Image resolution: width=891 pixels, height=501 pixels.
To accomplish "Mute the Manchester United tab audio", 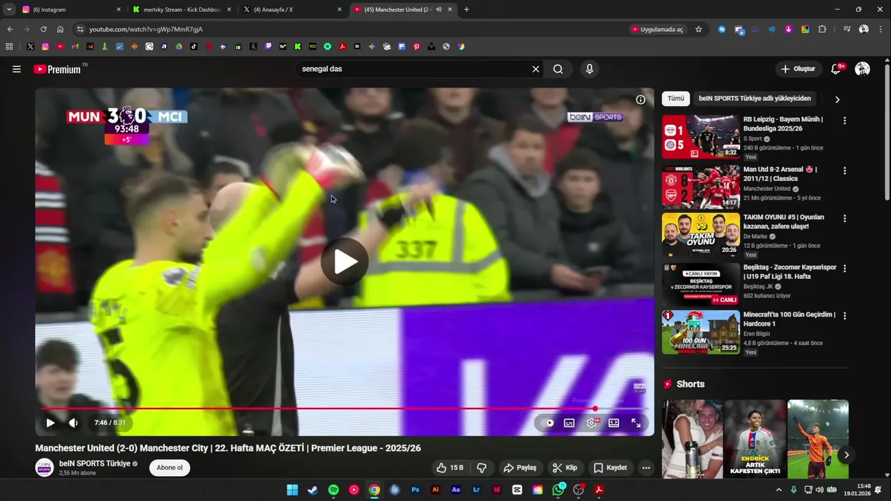I will [439, 10].
